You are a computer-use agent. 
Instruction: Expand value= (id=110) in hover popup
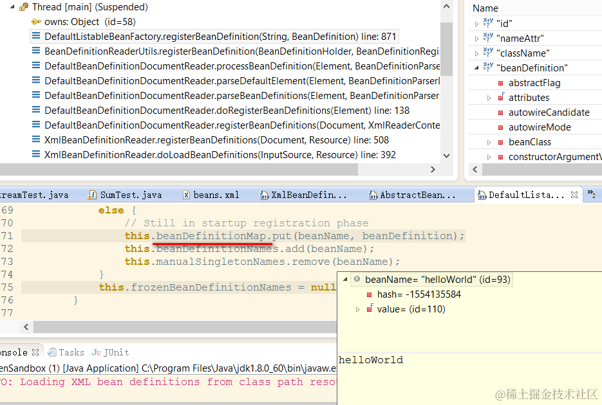point(357,310)
